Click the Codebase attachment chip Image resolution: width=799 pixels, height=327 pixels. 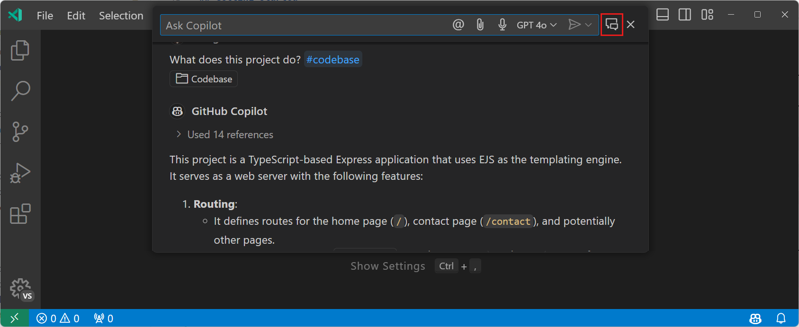point(204,79)
